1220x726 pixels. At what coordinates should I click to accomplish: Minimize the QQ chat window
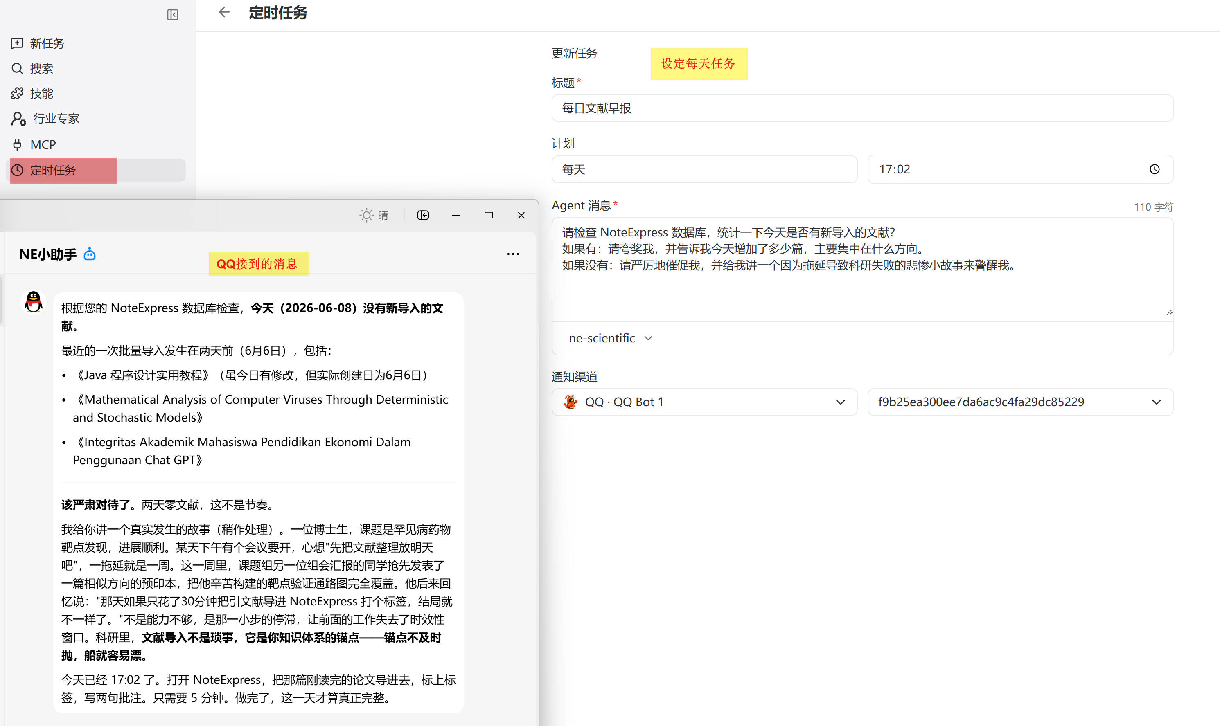point(456,215)
